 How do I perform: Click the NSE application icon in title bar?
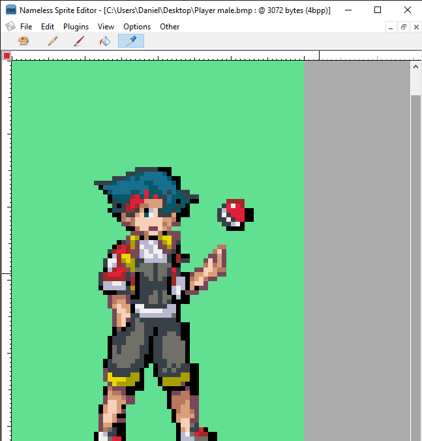point(11,10)
